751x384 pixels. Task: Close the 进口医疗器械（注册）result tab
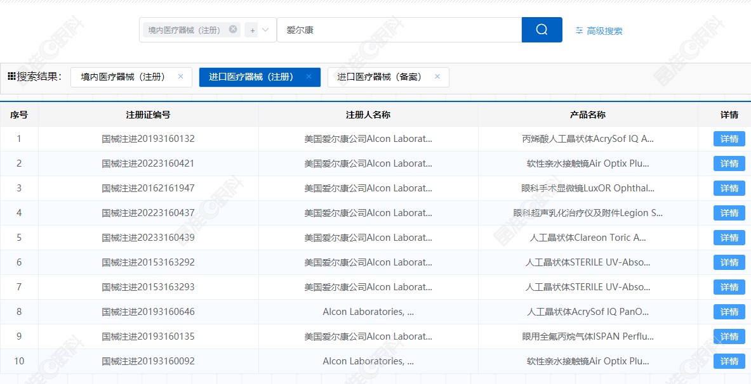(x=309, y=77)
